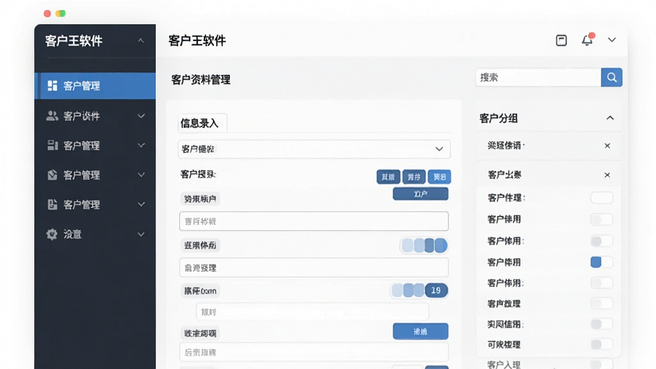This screenshot has width=656, height=369.
Task: Click the blue segmented slider without a number
Action: (x=424, y=245)
